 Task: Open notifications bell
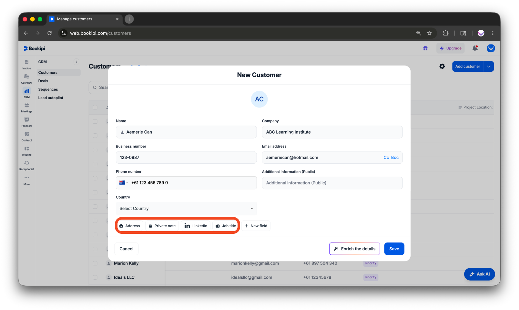pyautogui.click(x=475, y=48)
